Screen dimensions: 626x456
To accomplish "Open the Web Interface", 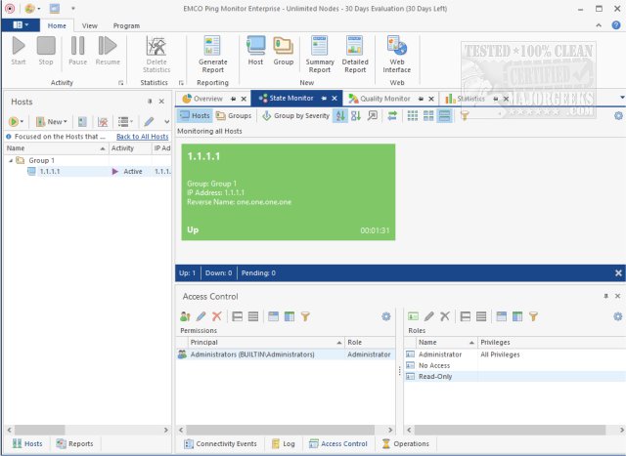I will [x=397, y=55].
